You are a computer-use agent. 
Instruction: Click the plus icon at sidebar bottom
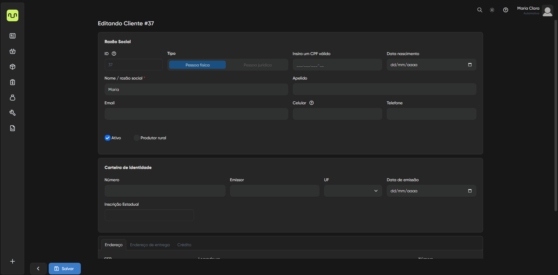tap(13, 261)
